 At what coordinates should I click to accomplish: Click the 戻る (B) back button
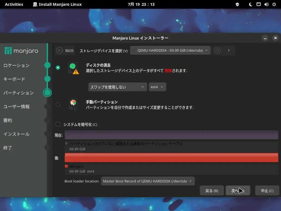(212, 191)
